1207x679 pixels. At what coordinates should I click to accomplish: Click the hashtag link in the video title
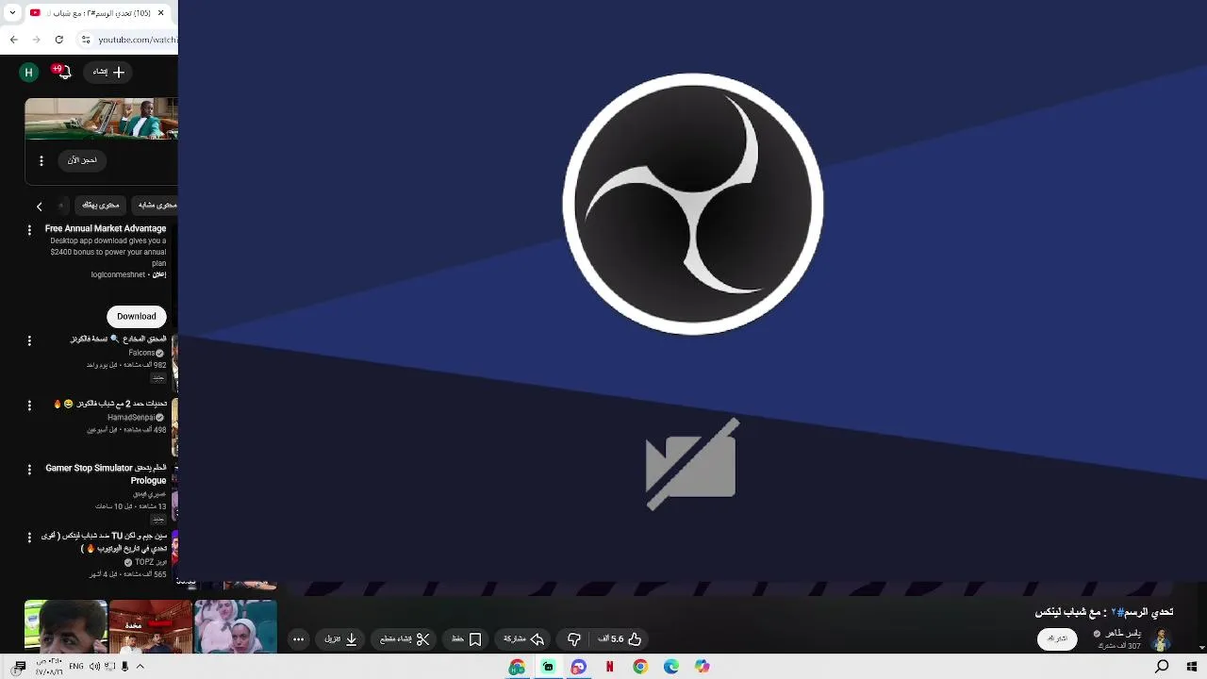[1116, 612]
